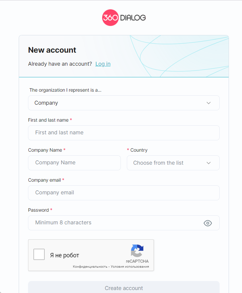
Task: Focus the First and last name field
Action: coord(124,133)
